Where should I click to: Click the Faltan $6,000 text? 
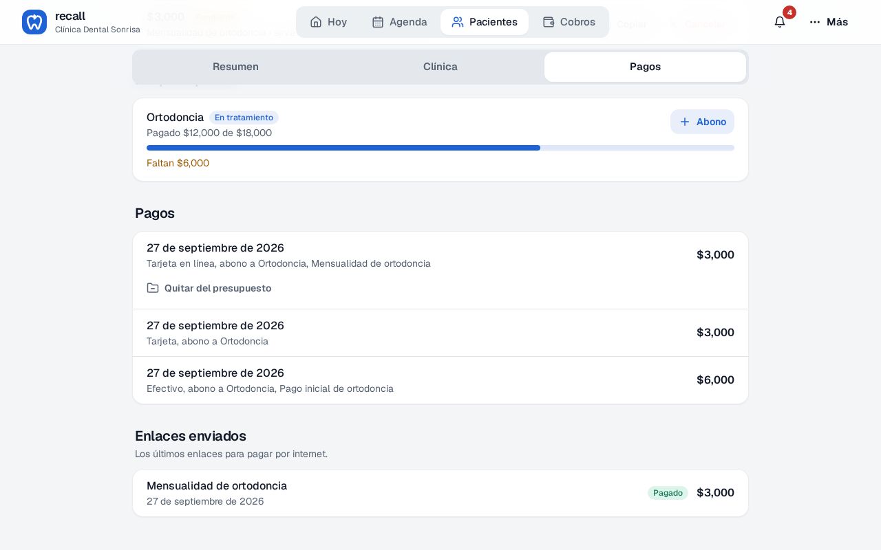[178, 163]
